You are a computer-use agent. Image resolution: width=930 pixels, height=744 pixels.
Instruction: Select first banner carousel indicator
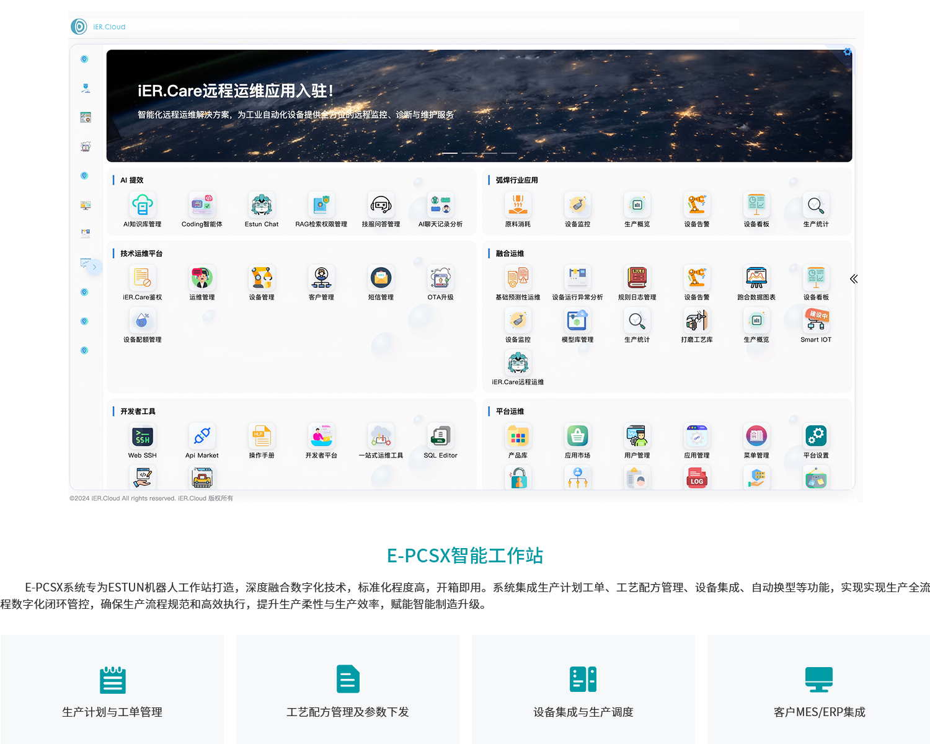tap(449, 153)
